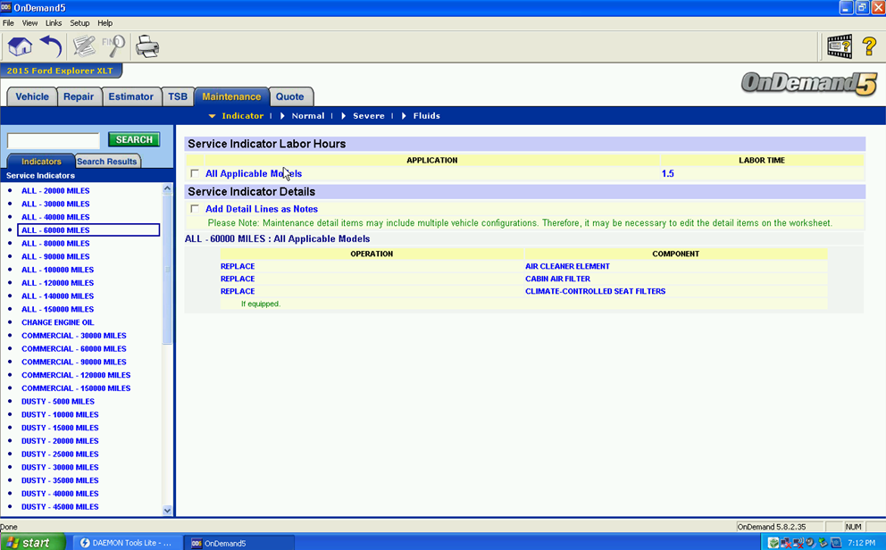Select the Maintenance tab
Viewport: 886px width, 550px height.
(231, 96)
